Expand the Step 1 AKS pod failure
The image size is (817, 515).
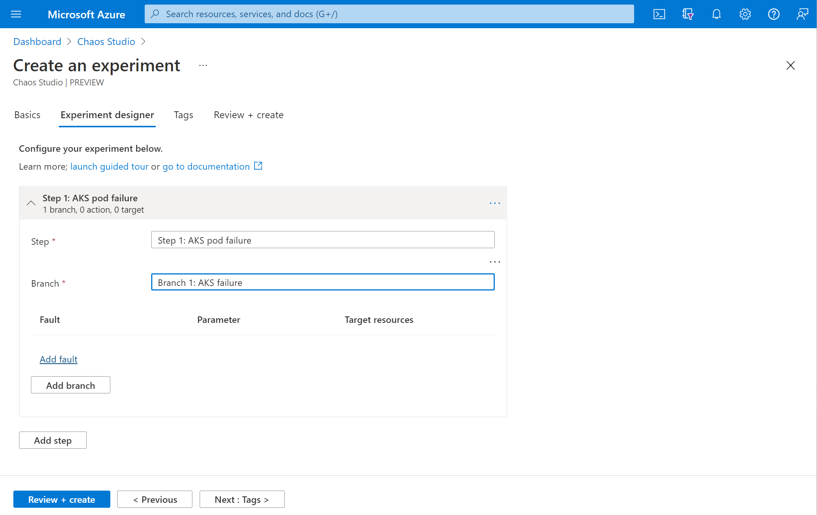[30, 202]
